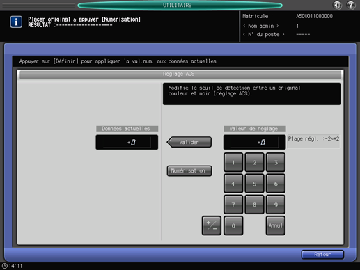Click the 'Placer original & appuyer' message

[84, 19]
